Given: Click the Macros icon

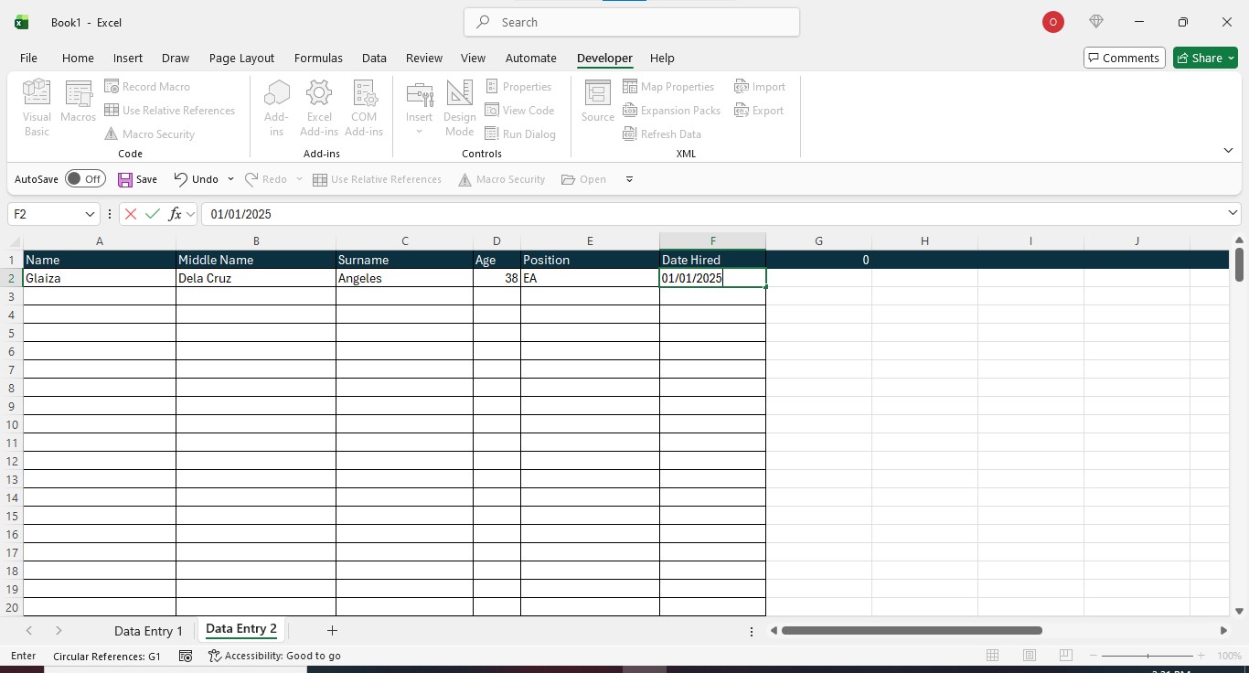Looking at the screenshot, I should pos(79,102).
